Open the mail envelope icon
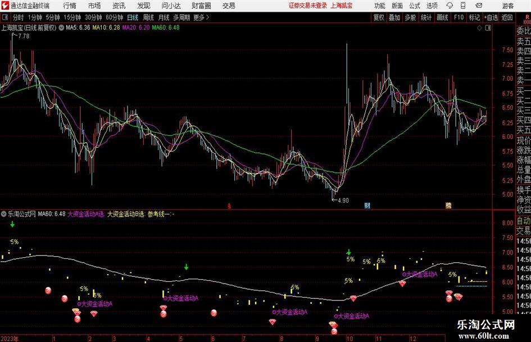 click(x=479, y=6)
